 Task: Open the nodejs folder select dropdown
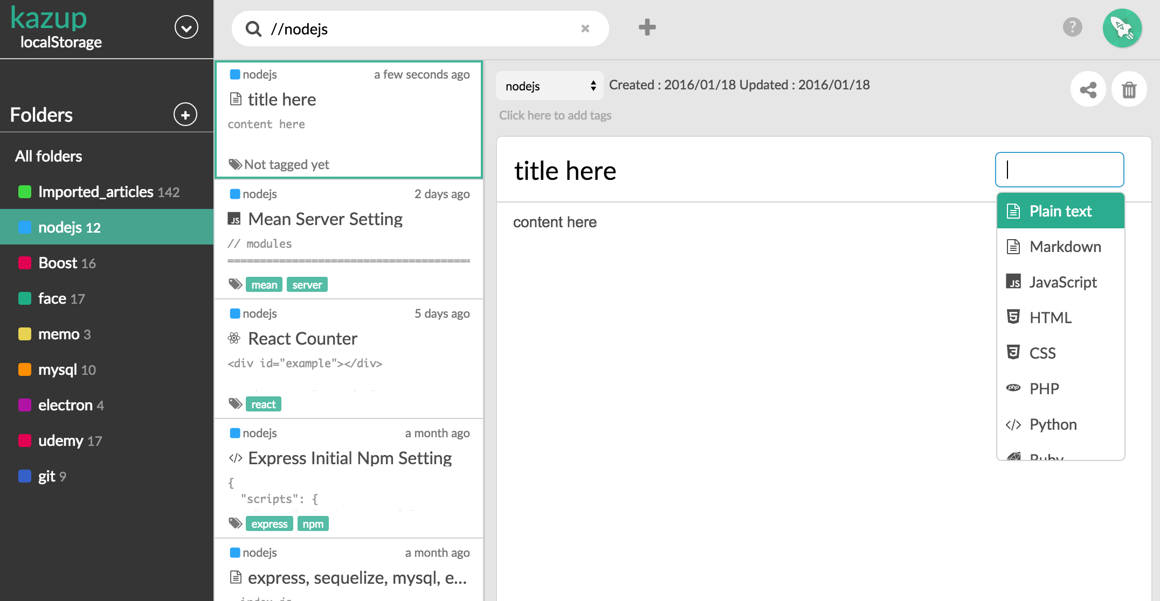point(549,86)
